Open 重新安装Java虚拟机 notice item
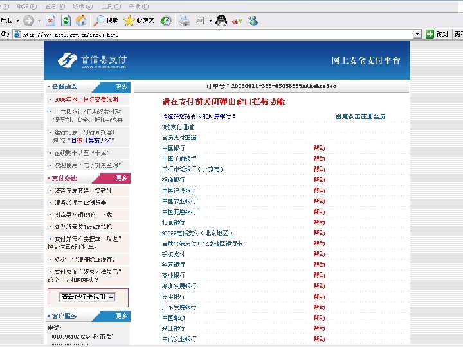The height and width of the screenshot is (347, 463). (83, 227)
